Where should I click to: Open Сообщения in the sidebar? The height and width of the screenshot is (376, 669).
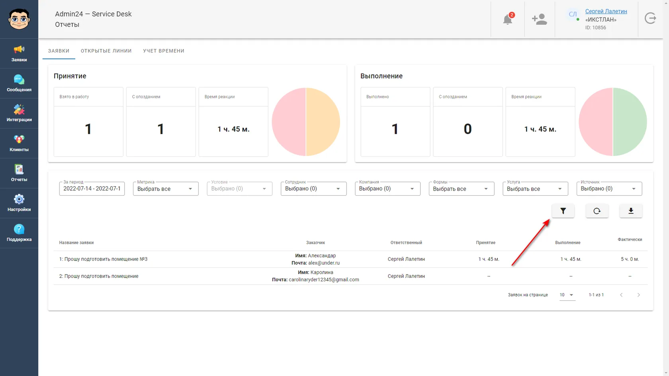[19, 84]
